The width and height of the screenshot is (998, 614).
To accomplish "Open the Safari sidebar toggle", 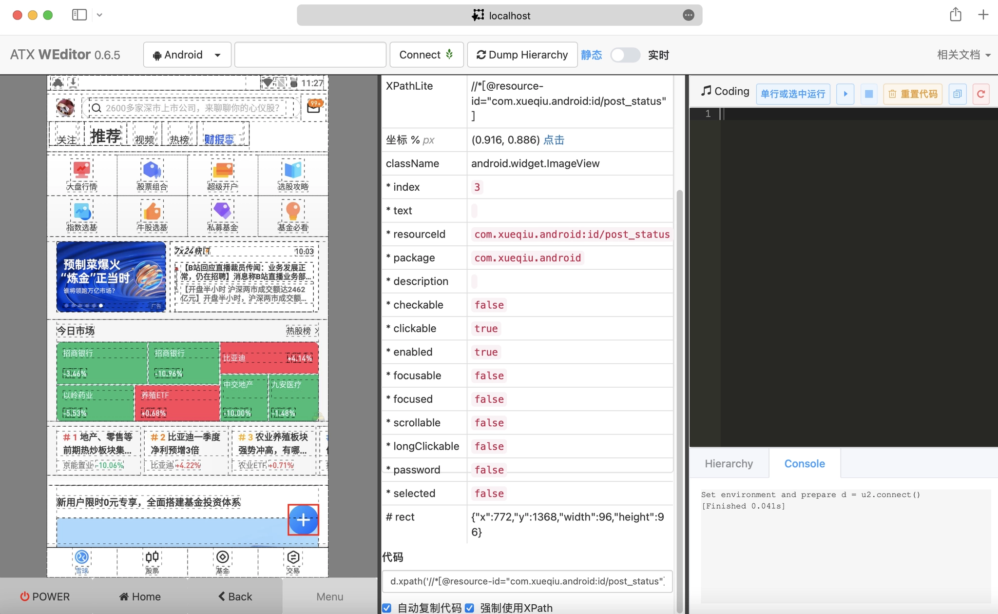I will 79,15.
